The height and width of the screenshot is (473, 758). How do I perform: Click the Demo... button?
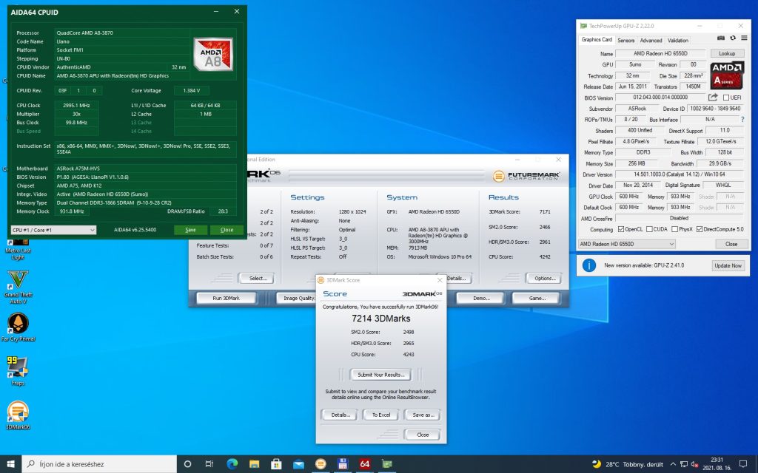pyautogui.click(x=481, y=299)
